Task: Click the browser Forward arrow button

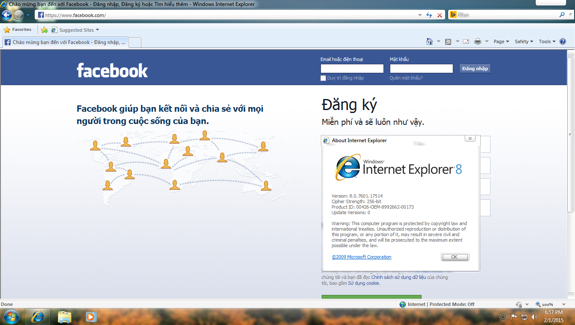Action: [19, 15]
